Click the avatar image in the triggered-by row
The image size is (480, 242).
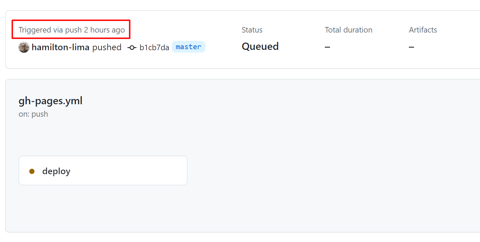click(x=23, y=47)
